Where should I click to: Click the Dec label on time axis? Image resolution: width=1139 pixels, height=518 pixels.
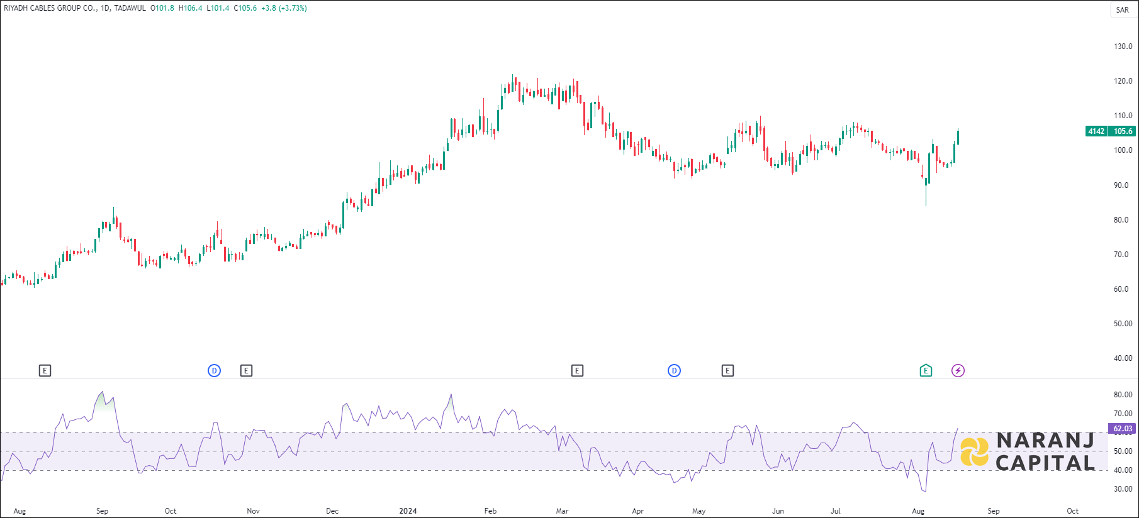pos(332,511)
